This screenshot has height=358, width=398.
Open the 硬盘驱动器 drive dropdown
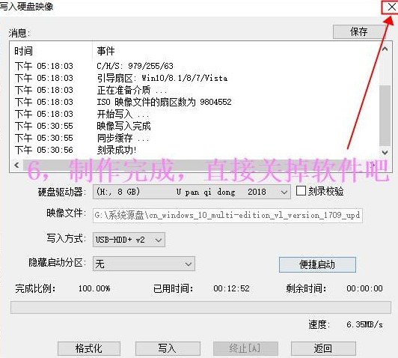pos(192,192)
